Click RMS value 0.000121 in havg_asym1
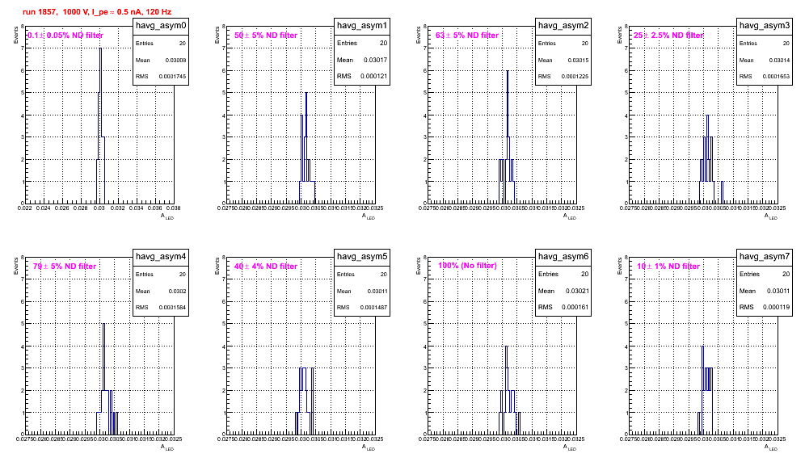The image size is (805, 462). pyautogui.click(x=373, y=76)
